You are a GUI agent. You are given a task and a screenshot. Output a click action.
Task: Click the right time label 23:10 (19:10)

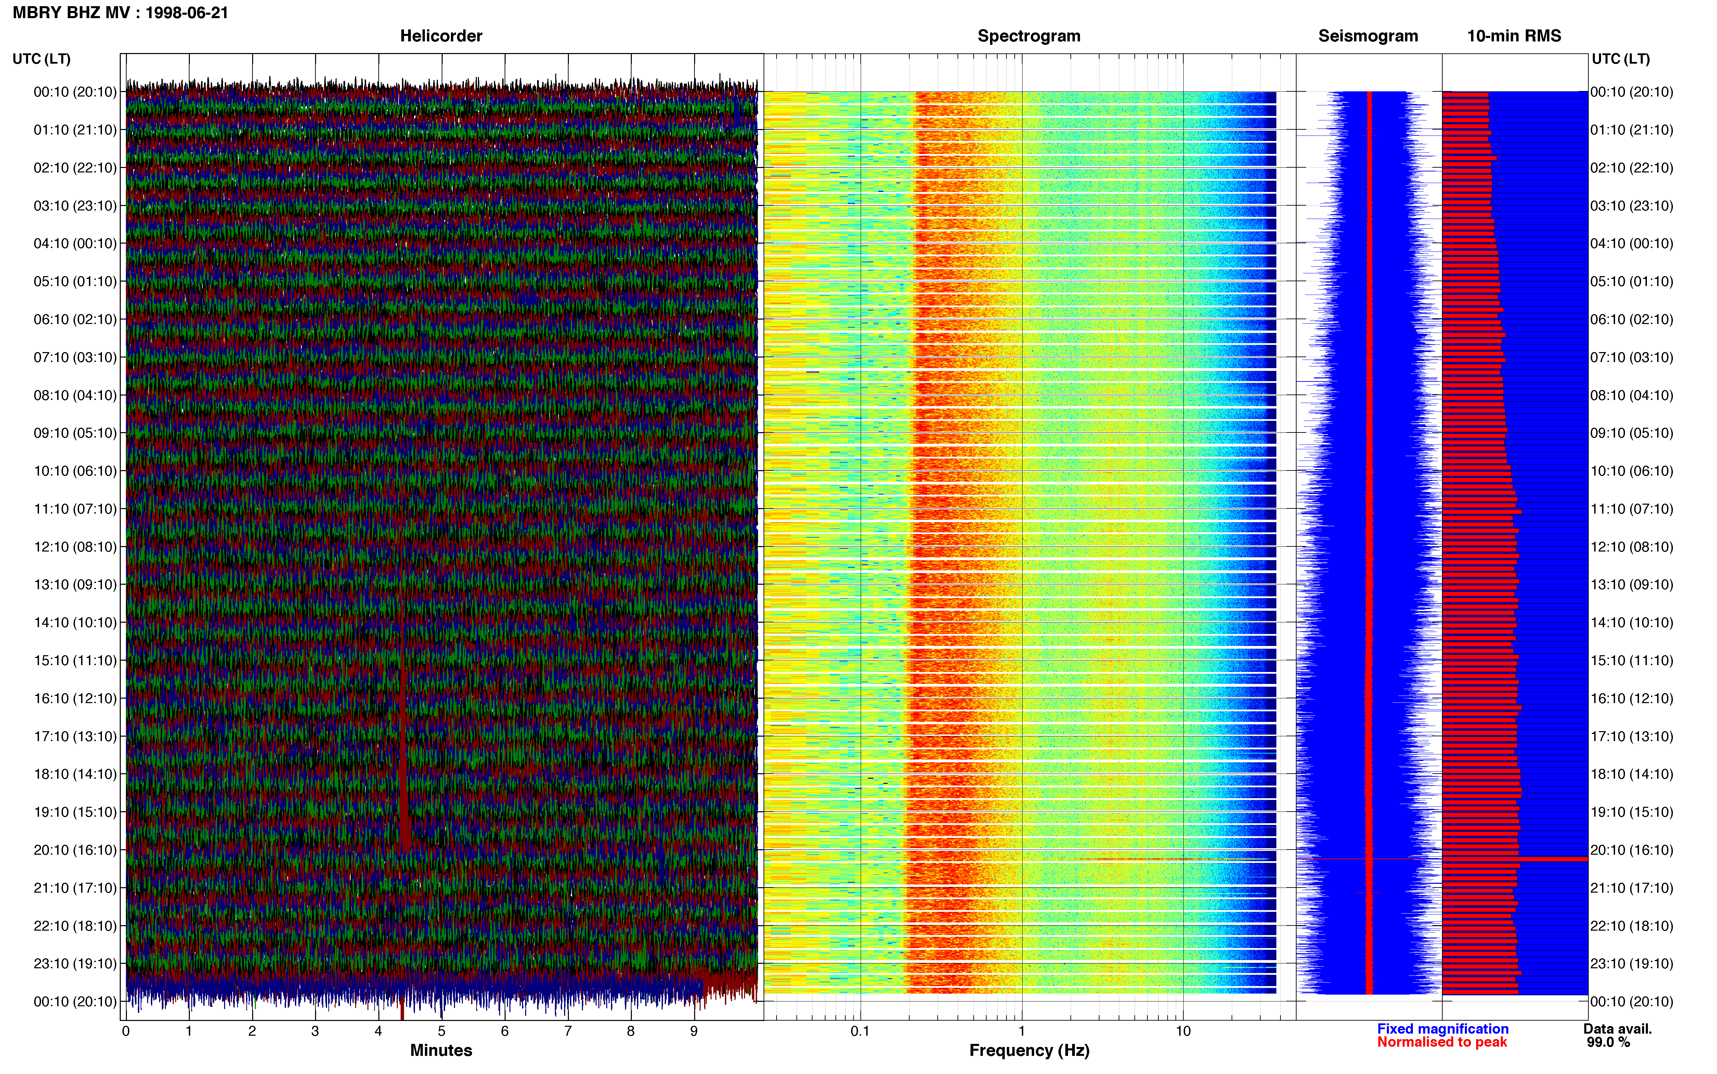pyautogui.click(x=1632, y=963)
